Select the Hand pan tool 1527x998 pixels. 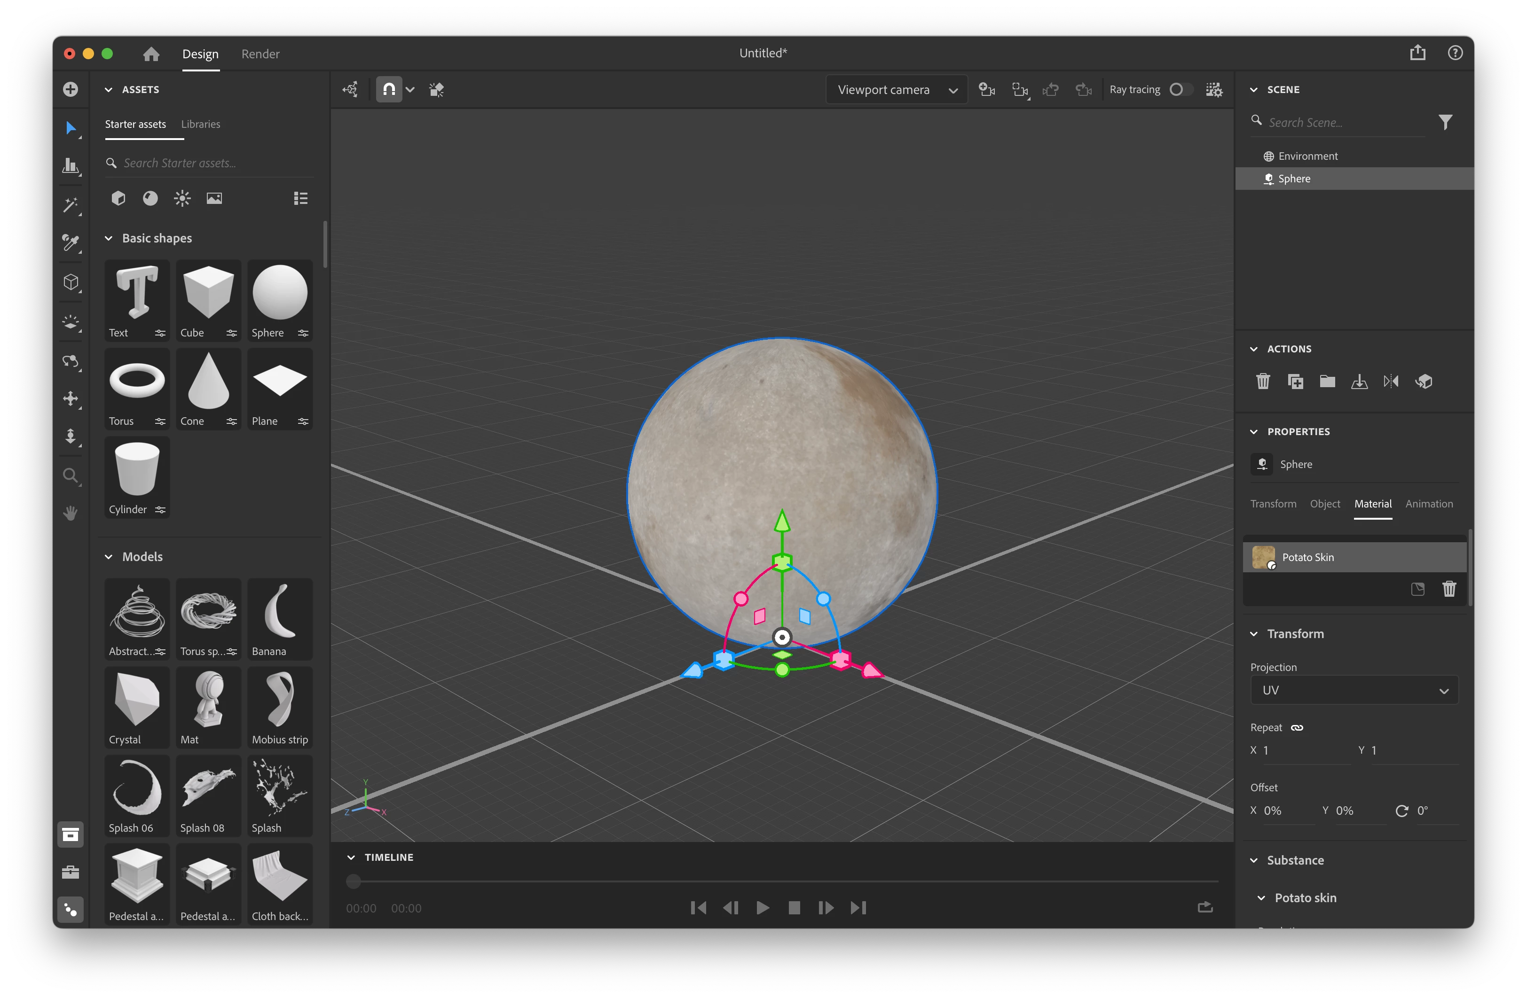tap(71, 513)
